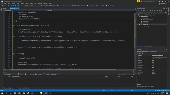Click the TypeString value LPVOID
The width and height of the screenshot is (170, 95).
click(x=154, y=74)
